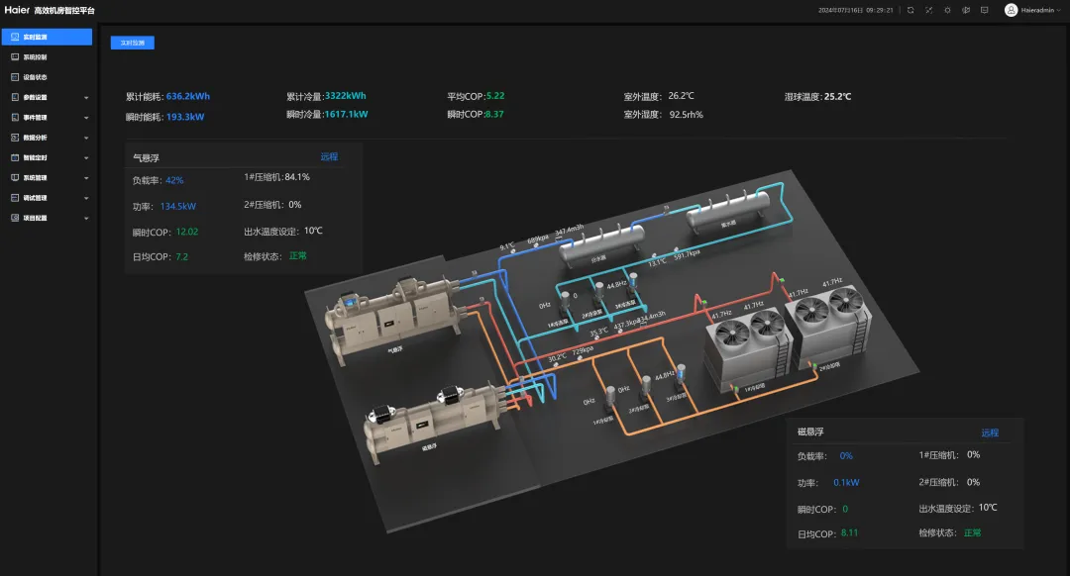Click 远程 link in 气悬浮 panel
Image resolution: width=1070 pixels, height=576 pixels.
(329, 156)
